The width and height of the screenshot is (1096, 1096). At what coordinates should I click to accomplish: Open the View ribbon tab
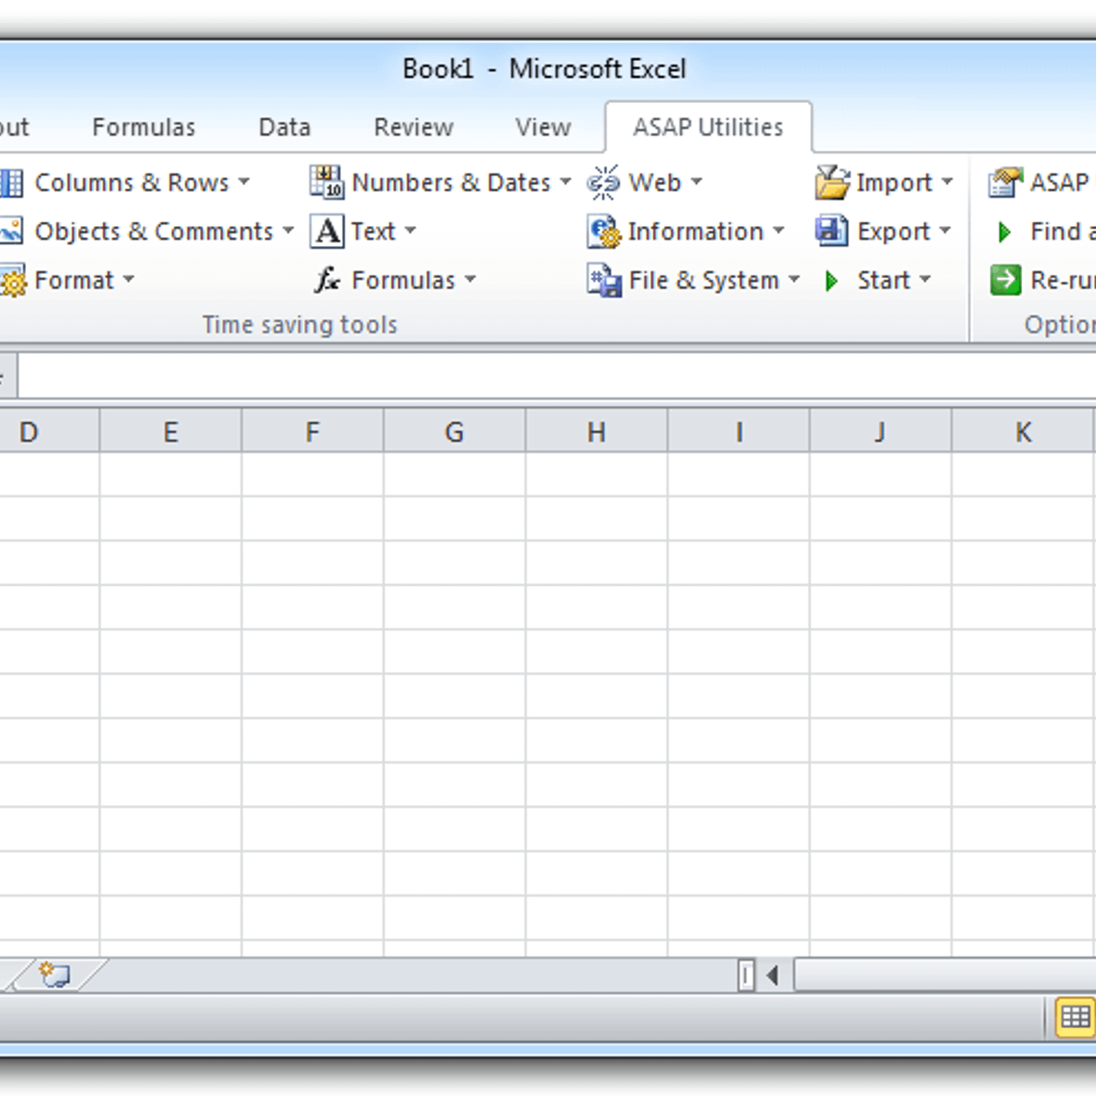point(543,127)
